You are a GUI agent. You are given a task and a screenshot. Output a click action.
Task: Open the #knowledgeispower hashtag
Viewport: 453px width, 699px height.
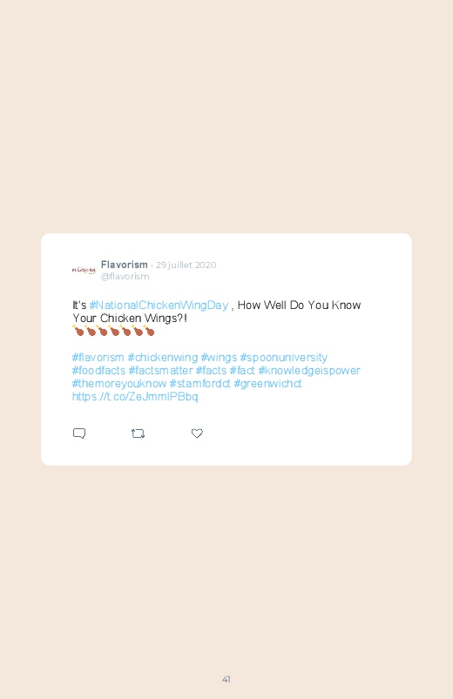tap(309, 371)
